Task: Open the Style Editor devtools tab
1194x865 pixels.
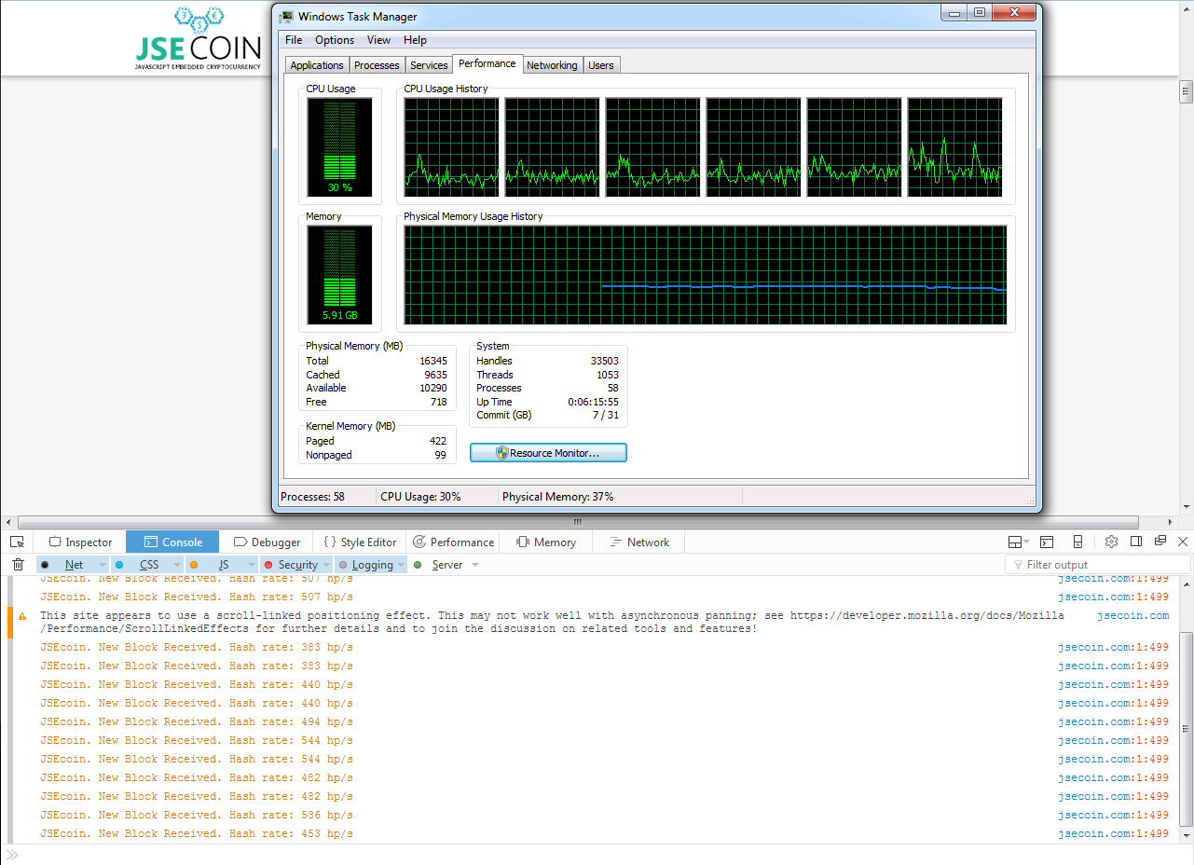Action: [360, 542]
